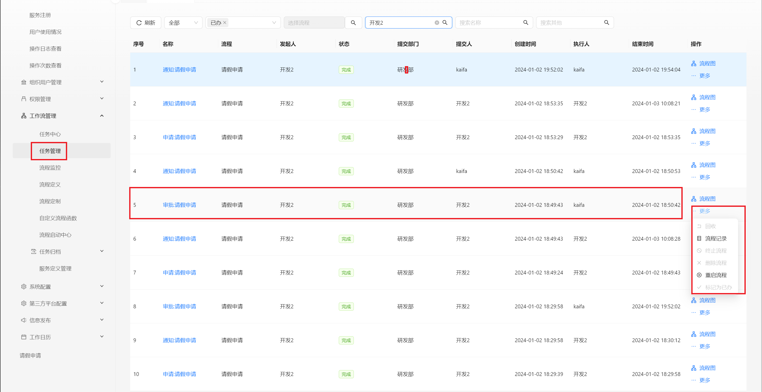Click 工作流管理 hierarchy icon
The height and width of the screenshot is (392, 762).
tap(24, 116)
